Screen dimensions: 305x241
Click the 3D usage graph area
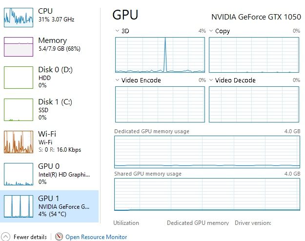(160, 54)
